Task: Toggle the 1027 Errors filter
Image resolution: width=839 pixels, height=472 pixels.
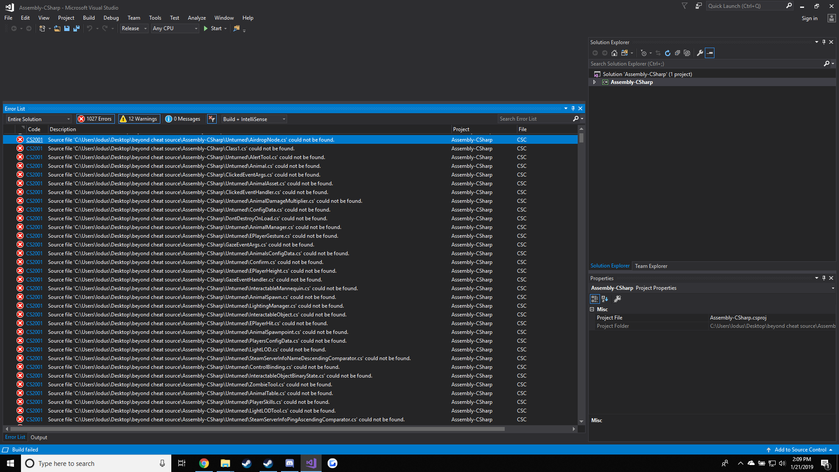Action: coord(95,119)
